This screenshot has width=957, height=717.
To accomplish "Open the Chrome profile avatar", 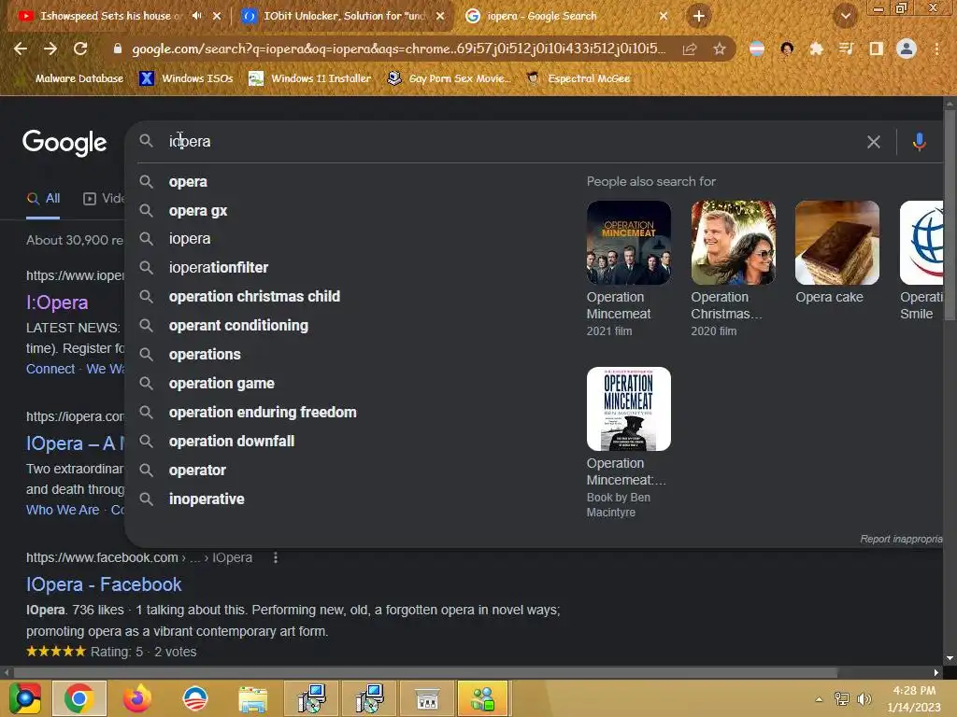I will [x=907, y=49].
